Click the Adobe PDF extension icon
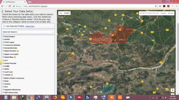 [x=164, y=6]
